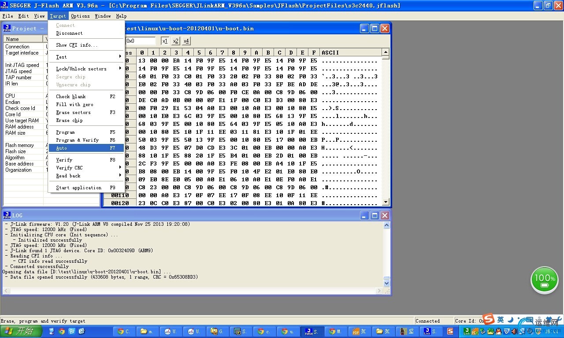This screenshot has height=338, width=564.
Task: Click Disconnect in Target menu
Action: point(86,33)
